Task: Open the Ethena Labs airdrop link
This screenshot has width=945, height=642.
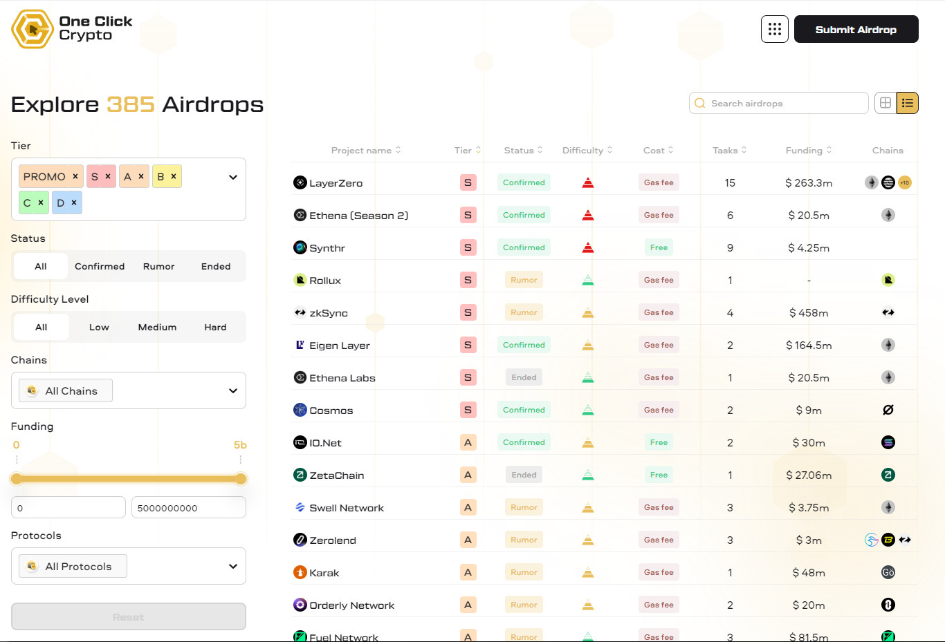Action: click(342, 378)
